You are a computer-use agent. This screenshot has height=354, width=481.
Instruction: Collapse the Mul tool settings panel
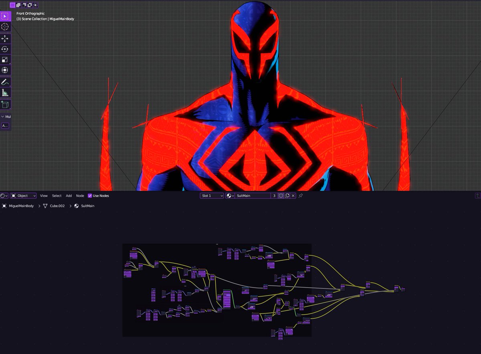point(3,117)
